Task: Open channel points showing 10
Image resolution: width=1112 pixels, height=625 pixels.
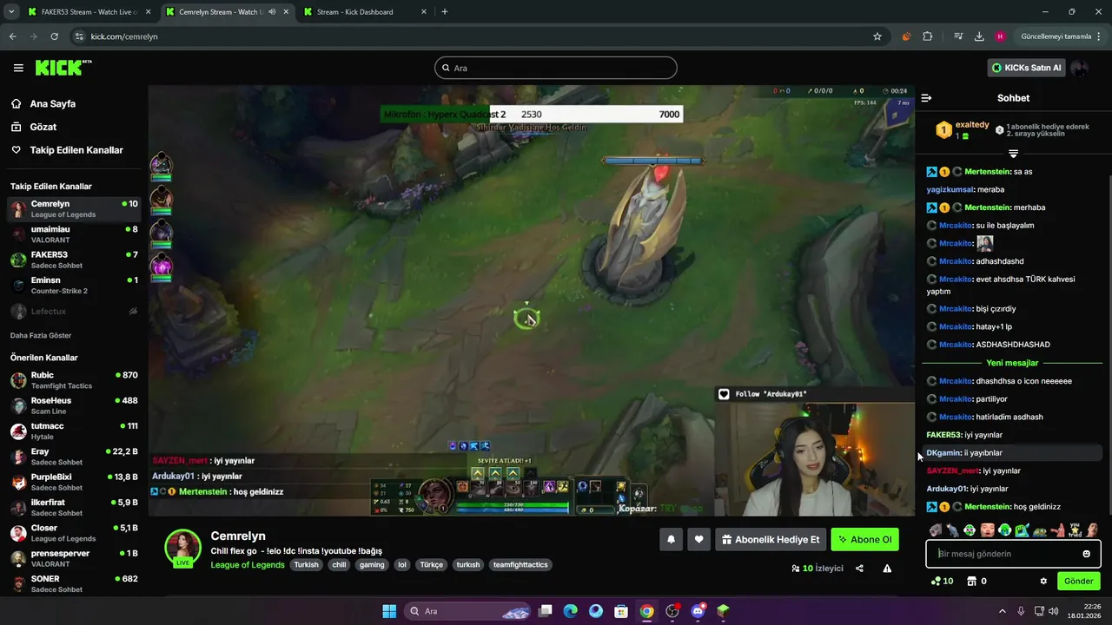Action: click(x=942, y=581)
